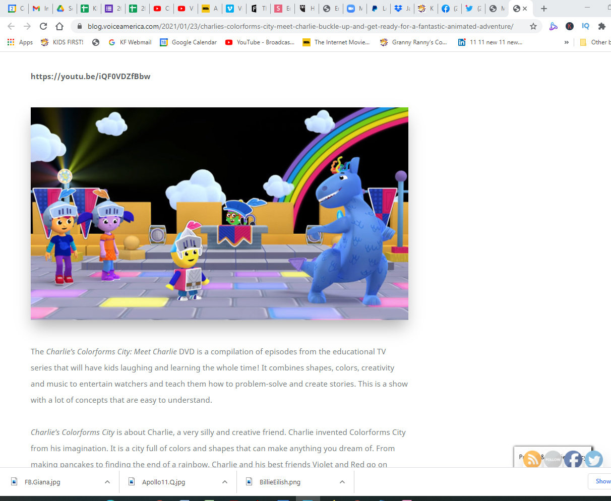Click the Twitter social share icon
The width and height of the screenshot is (611, 501).
coord(593,459)
